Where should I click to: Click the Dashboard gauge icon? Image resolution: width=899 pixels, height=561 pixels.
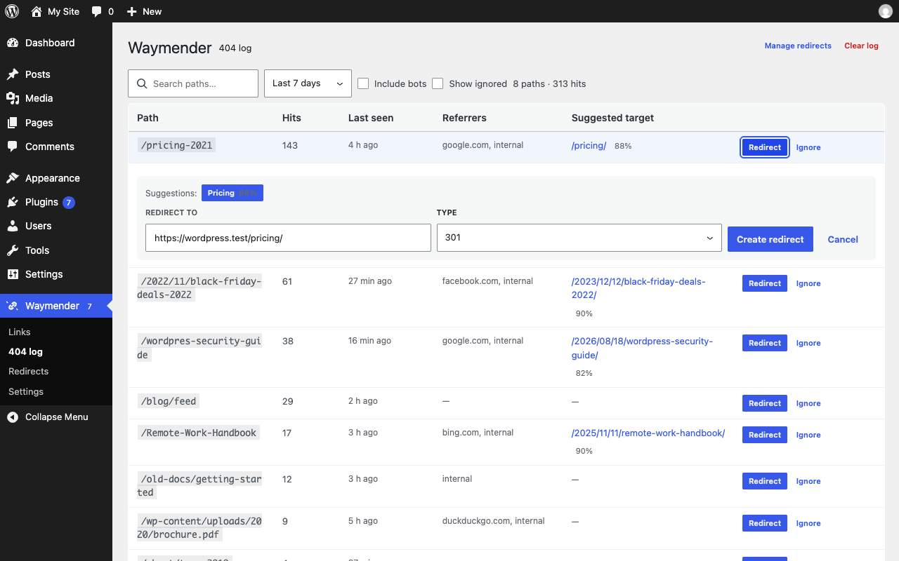click(x=13, y=43)
